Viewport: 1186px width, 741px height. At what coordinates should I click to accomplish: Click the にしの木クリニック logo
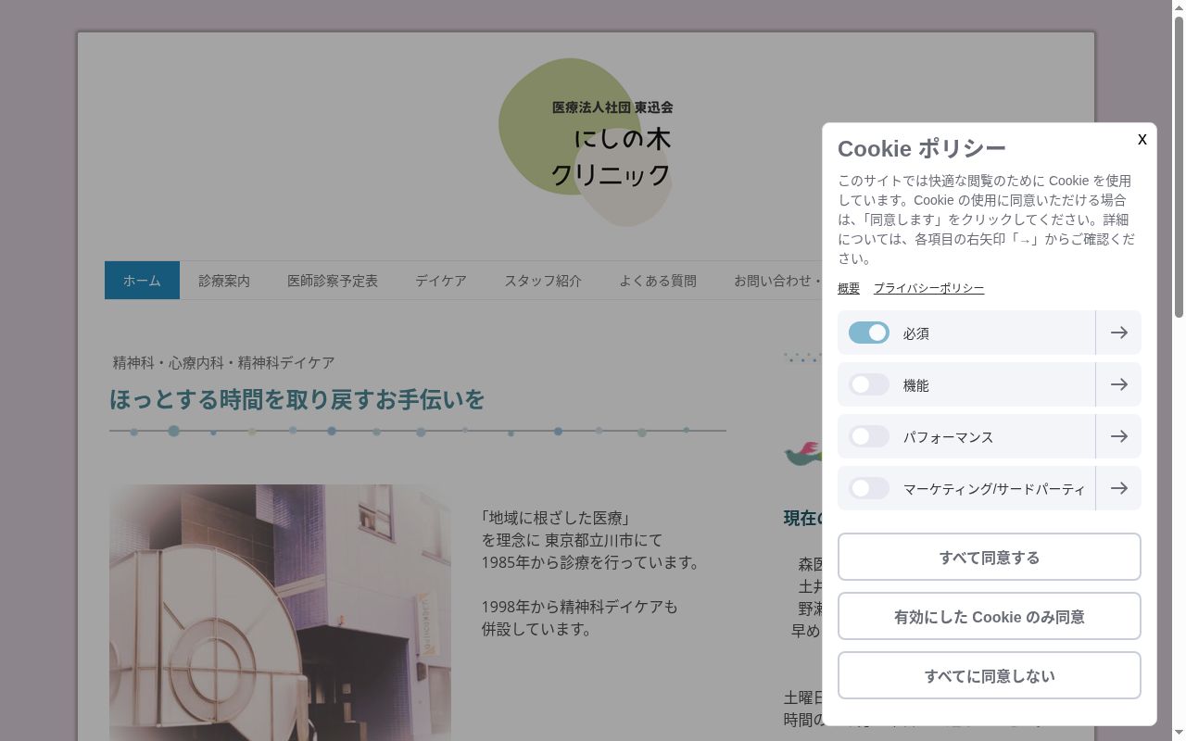click(587, 143)
